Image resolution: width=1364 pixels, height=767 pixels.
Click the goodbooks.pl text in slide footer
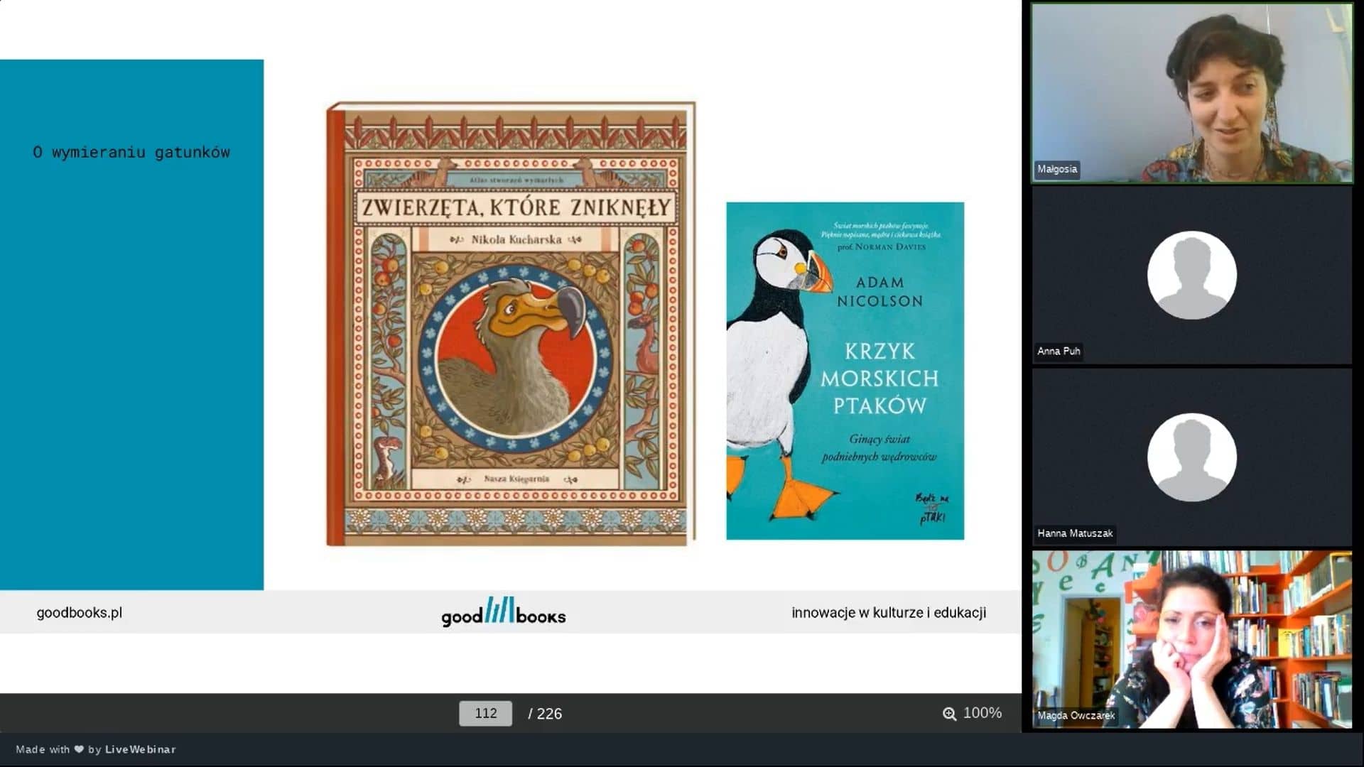[x=80, y=612]
